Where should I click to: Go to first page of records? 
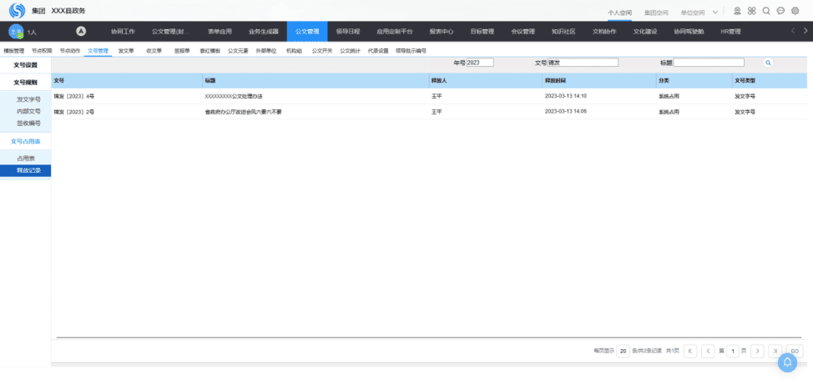[690, 351]
